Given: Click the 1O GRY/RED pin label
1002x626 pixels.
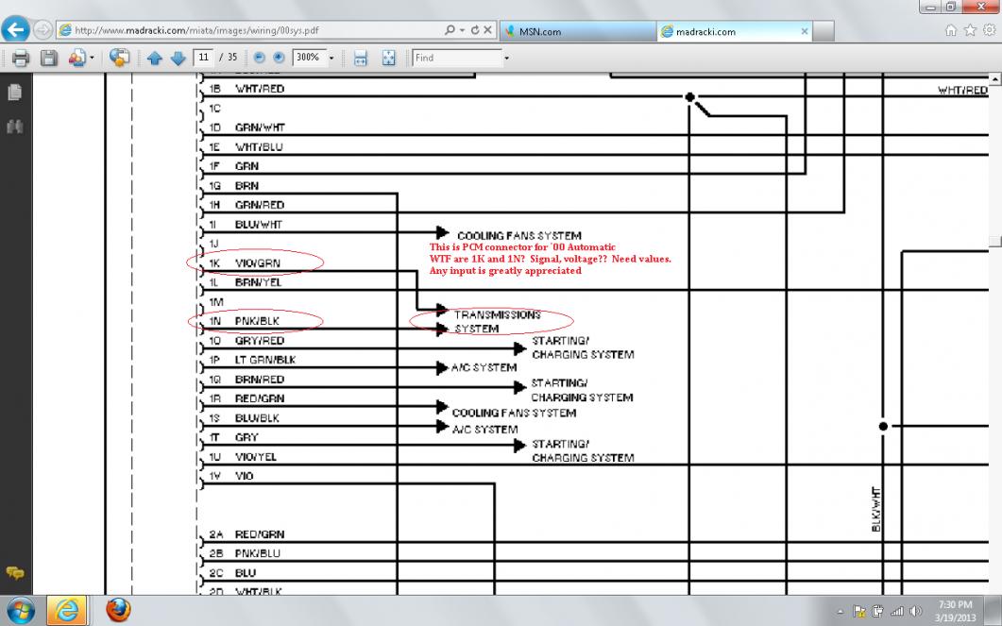Looking at the screenshot, I should pos(246,341).
